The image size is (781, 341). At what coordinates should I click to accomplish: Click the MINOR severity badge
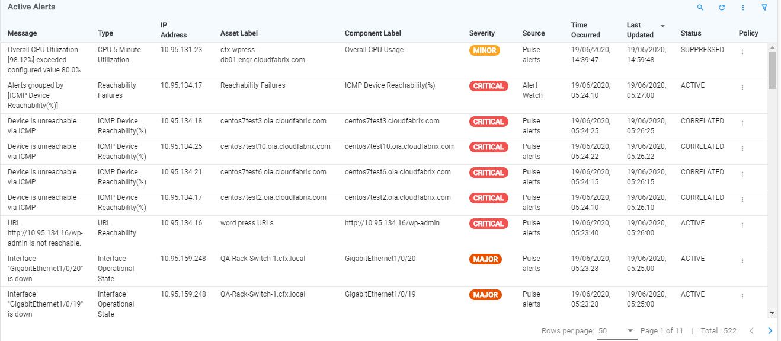(x=485, y=50)
